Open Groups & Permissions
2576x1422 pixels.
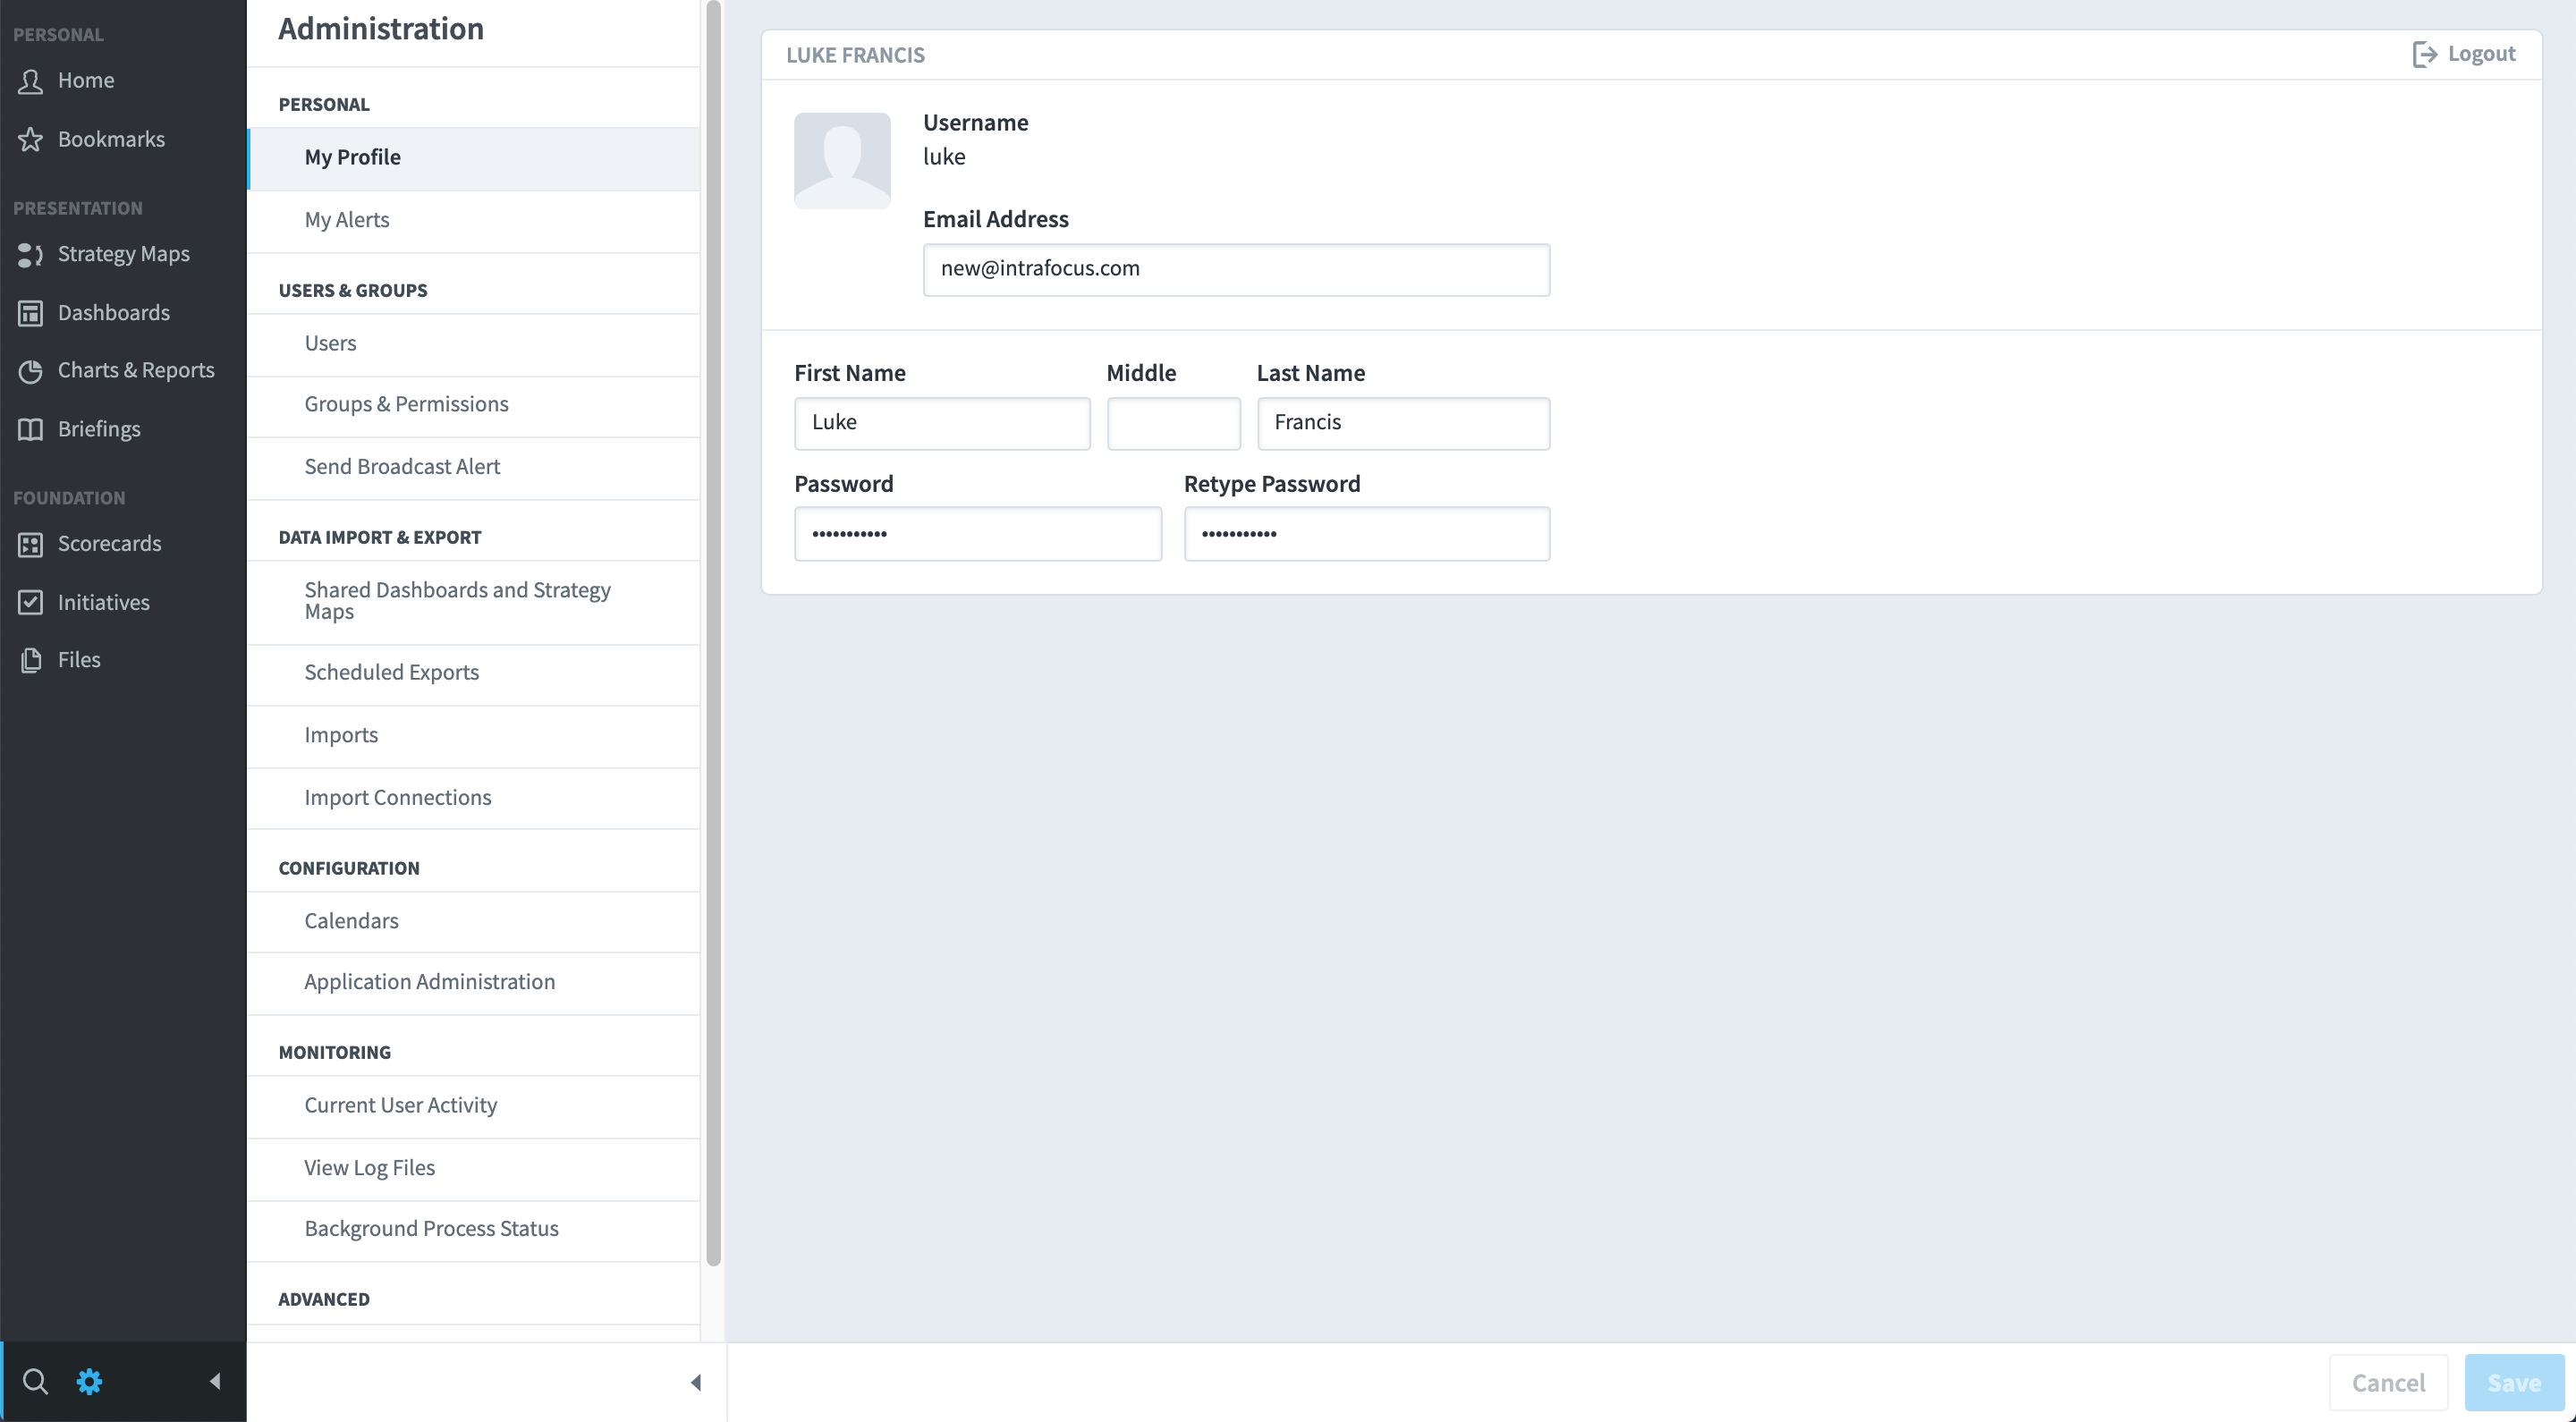coord(474,405)
